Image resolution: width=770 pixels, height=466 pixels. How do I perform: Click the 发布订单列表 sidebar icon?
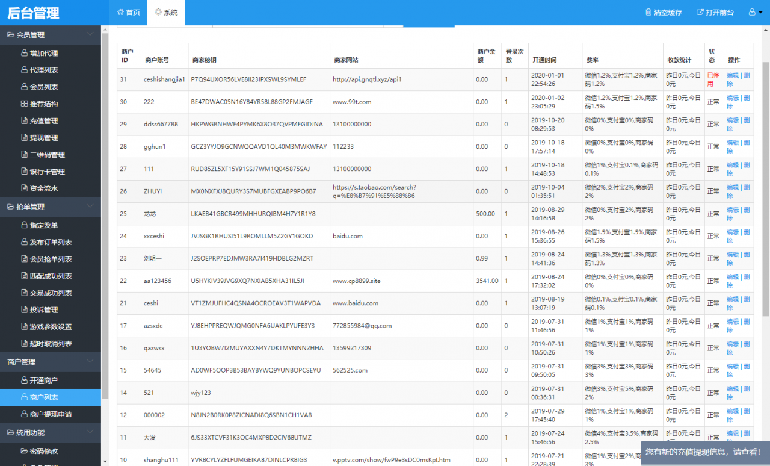(x=24, y=242)
